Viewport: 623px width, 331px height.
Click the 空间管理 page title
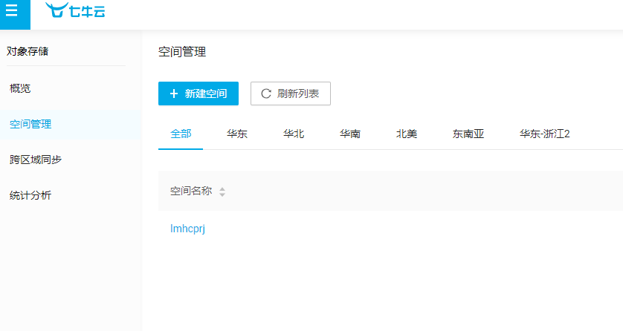click(182, 52)
